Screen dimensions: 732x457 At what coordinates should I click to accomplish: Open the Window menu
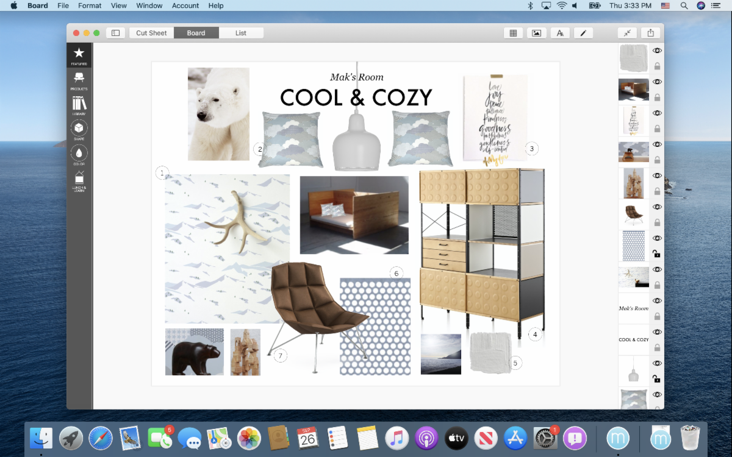point(149,5)
